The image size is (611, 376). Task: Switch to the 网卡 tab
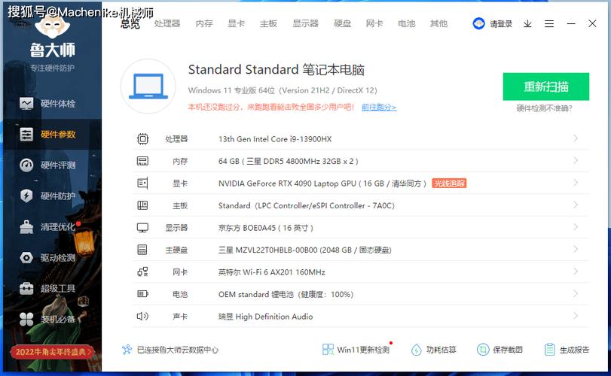coord(374,24)
